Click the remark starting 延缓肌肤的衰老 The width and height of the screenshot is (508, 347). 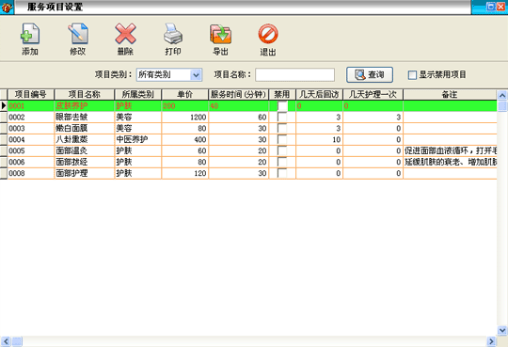coord(450,162)
